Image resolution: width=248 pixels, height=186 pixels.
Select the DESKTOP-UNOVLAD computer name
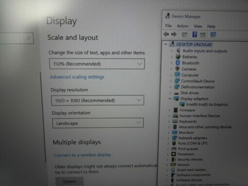point(194,44)
